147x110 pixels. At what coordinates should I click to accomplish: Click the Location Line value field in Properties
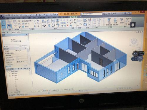21,51
